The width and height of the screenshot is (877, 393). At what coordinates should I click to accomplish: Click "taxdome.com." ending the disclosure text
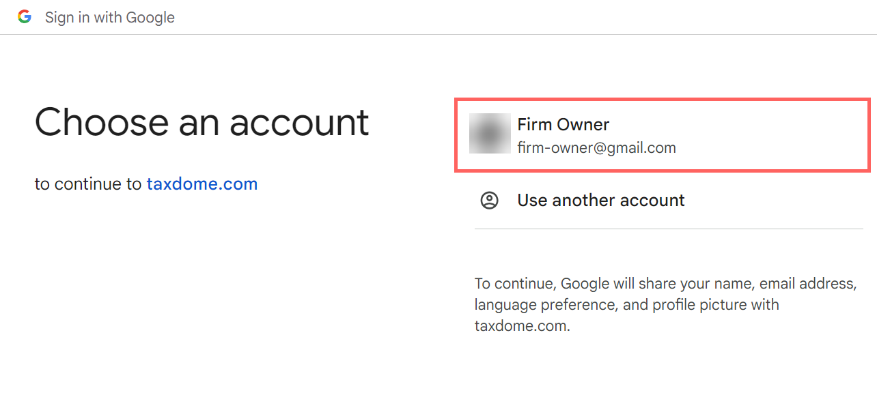[x=523, y=326]
